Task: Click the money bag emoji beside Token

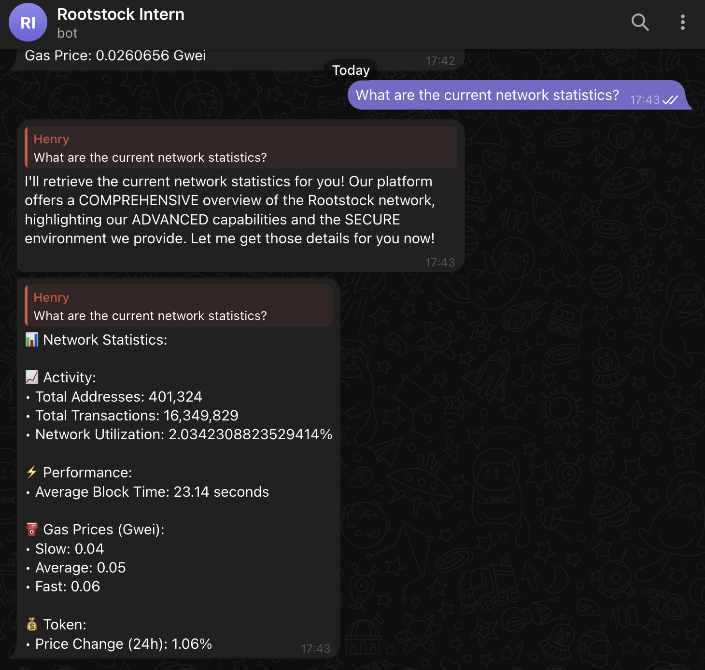Action: [32, 625]
